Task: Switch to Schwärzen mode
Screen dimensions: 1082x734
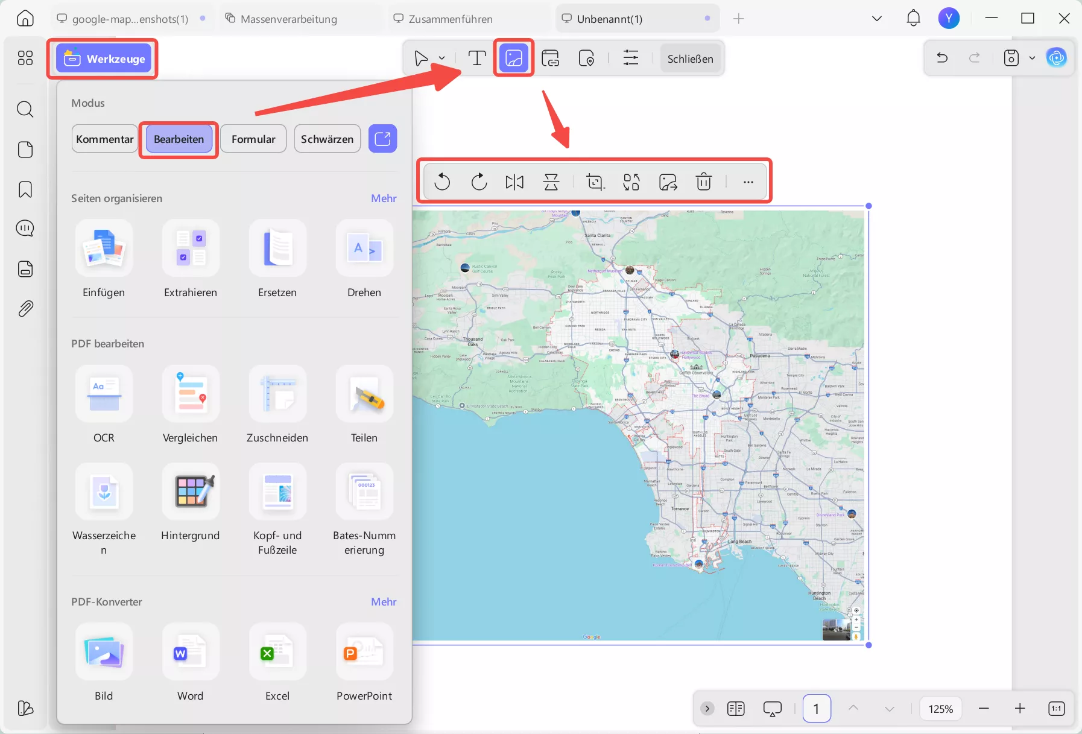Action: click(x=327, y=139)
